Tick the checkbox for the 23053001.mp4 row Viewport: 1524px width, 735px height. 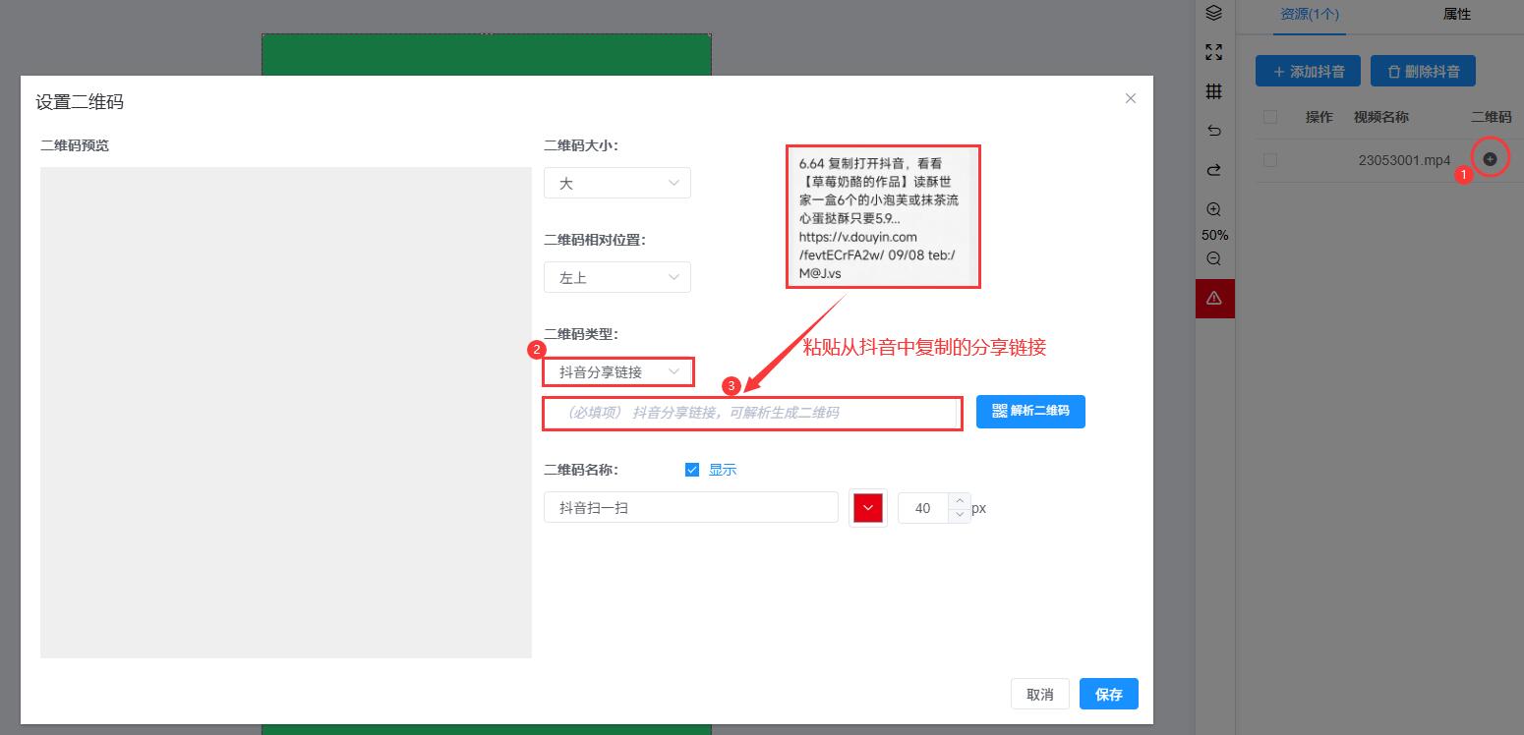1270,160
